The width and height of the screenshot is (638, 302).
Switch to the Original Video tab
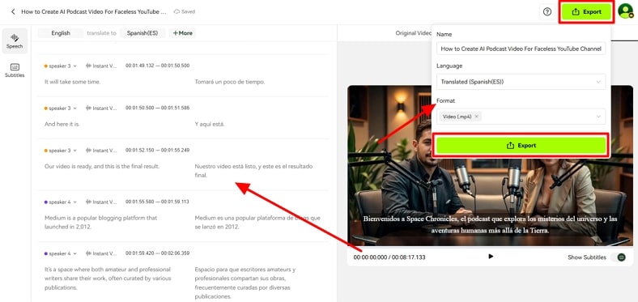[414, 33]
